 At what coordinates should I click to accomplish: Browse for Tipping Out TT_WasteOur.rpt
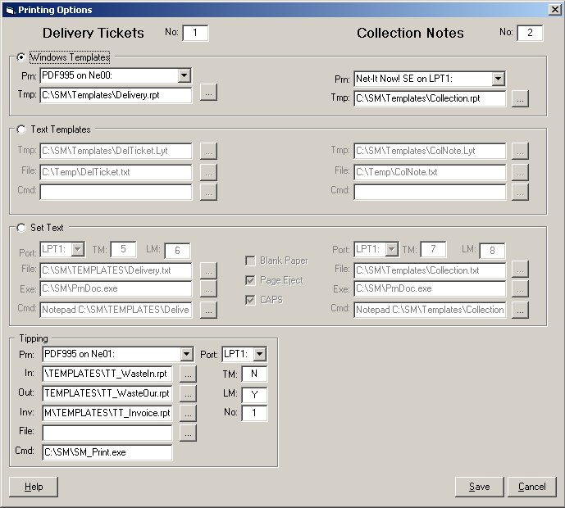coord(188,393)
